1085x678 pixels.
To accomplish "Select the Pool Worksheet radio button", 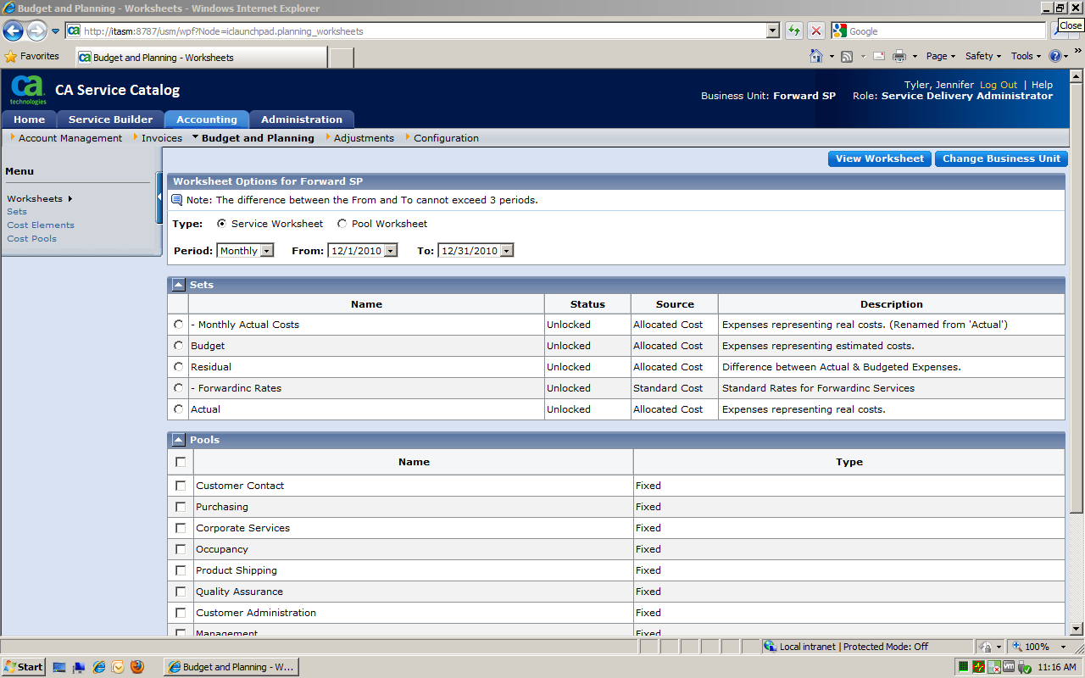I will 342,224.
